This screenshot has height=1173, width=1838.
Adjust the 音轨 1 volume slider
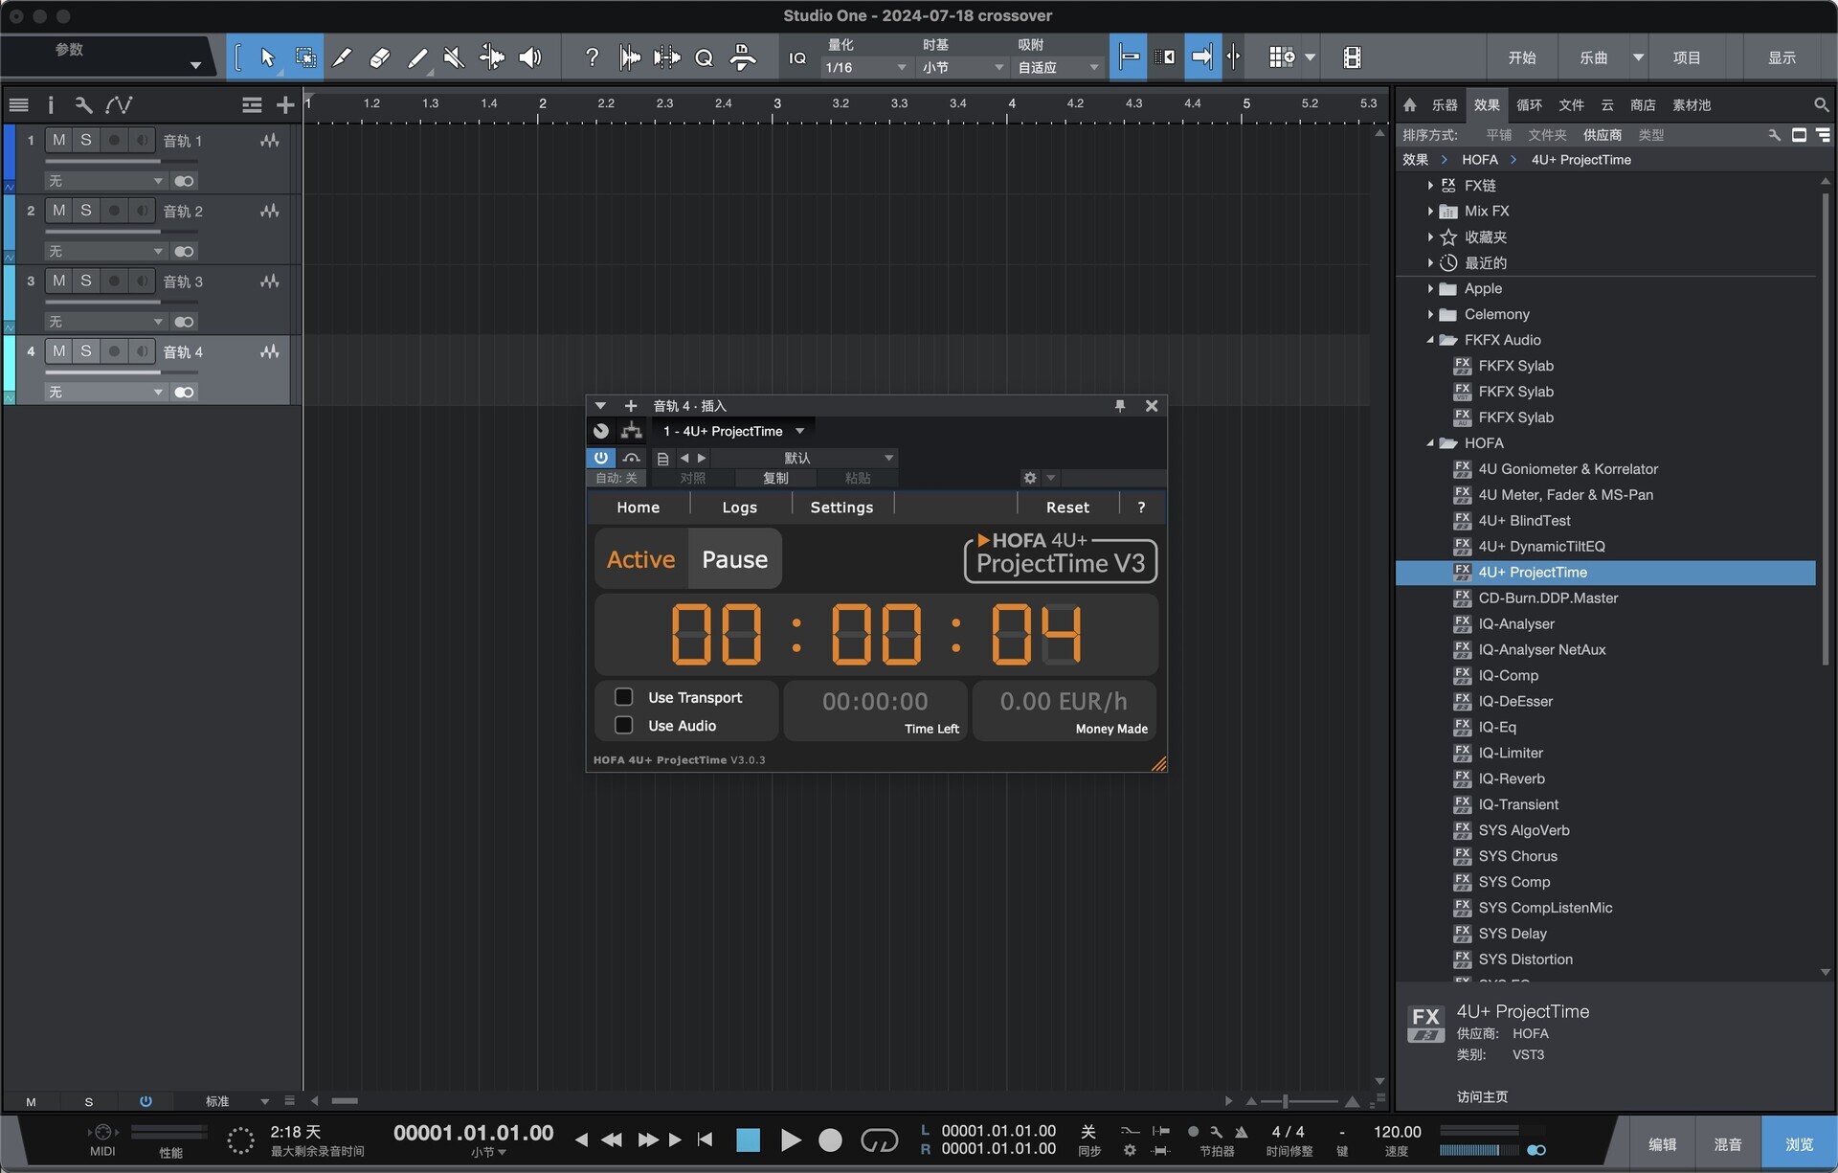(x=103, y=161)
